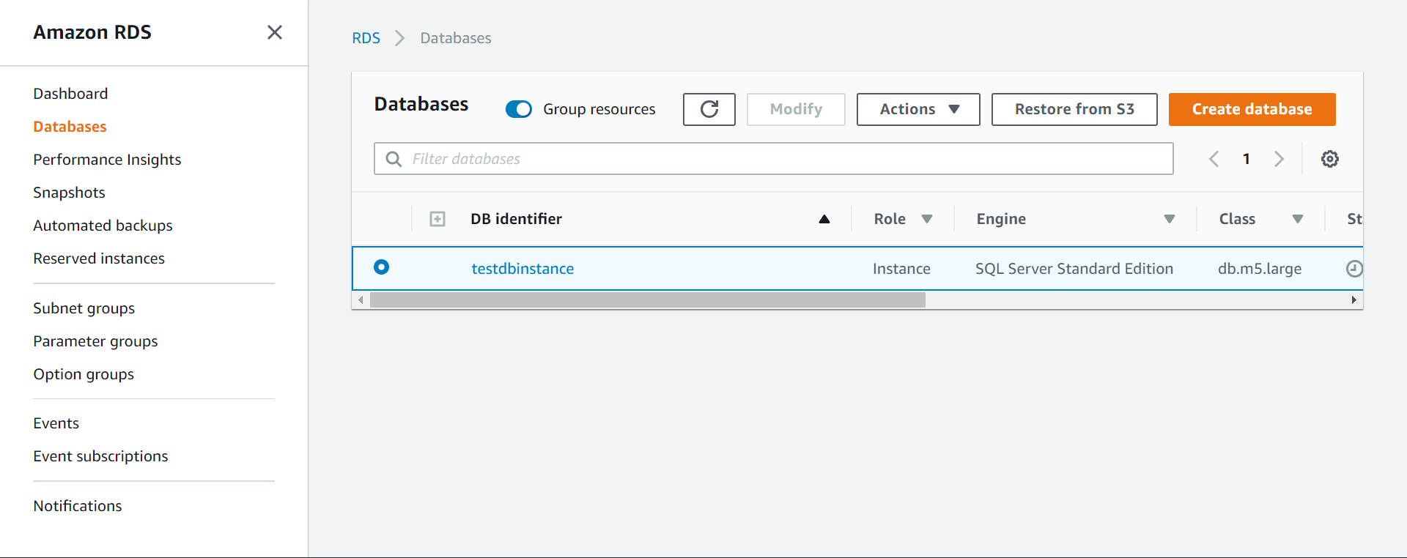The image size is (1407, 558).
Task: Open Notifications in sidebar
Action: [78, 506]
